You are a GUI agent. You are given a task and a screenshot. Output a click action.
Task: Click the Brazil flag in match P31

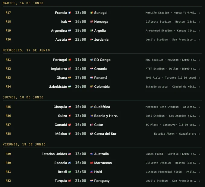coord(70,172)
